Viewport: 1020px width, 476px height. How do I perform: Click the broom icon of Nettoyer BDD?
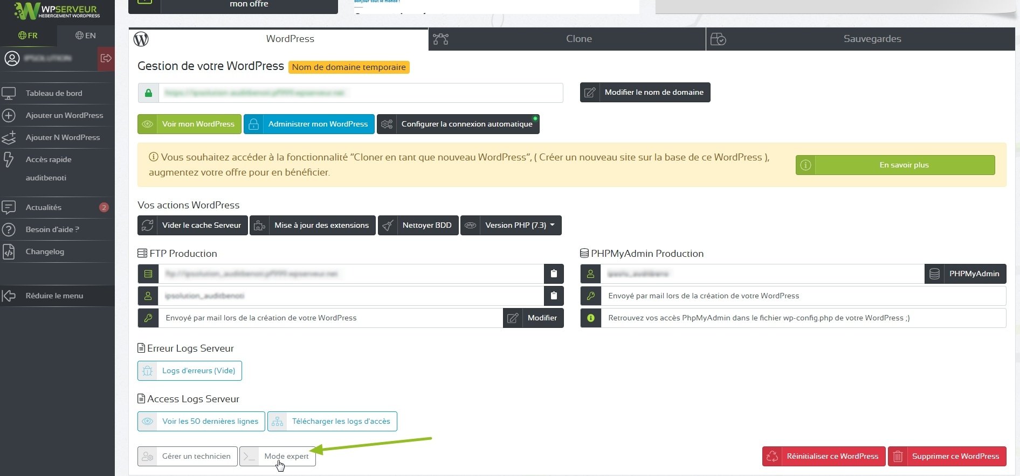(x=388, y=225)
